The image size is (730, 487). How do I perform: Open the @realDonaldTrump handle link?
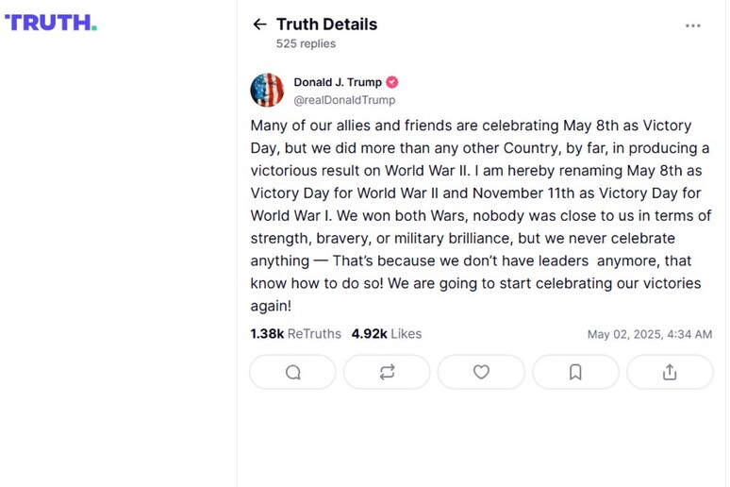point(344,100)
